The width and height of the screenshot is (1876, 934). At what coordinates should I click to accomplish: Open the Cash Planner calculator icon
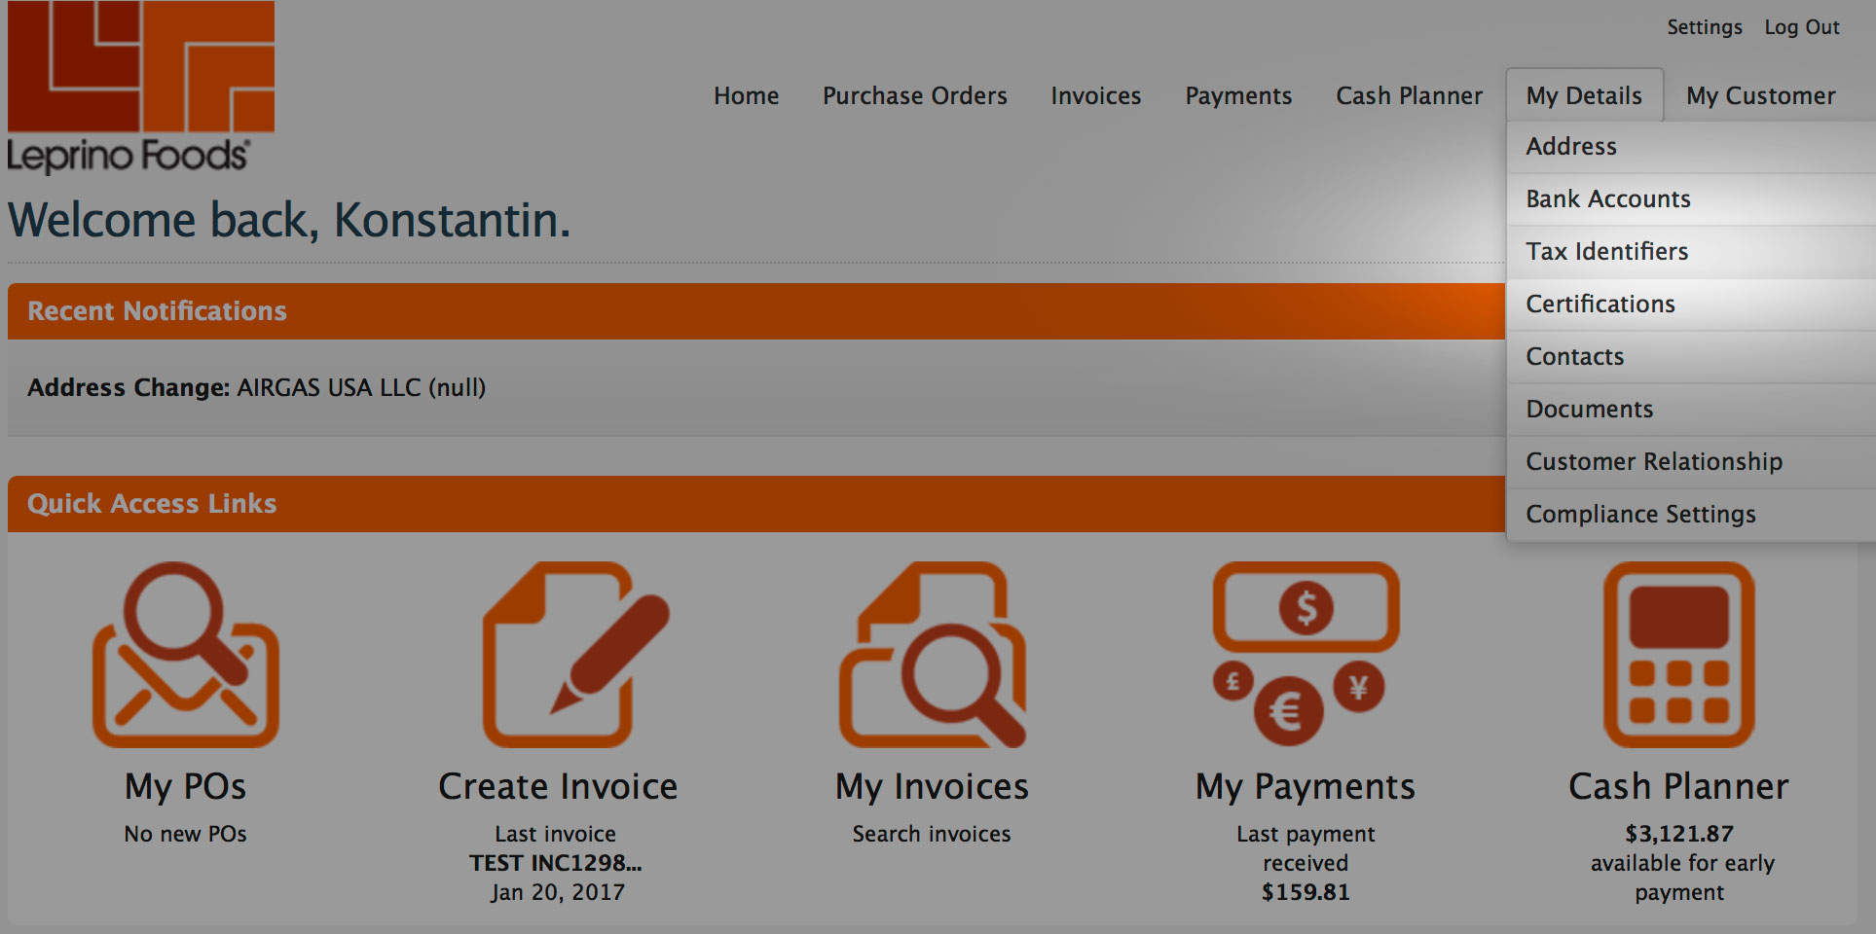point(1679,655)
